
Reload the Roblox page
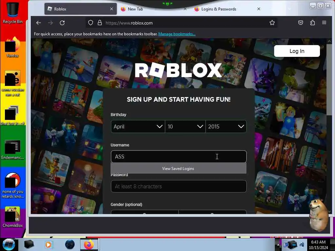62,23
